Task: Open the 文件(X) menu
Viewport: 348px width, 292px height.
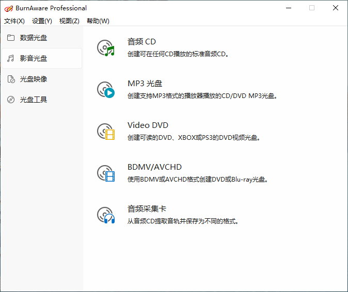Action: 14,21
